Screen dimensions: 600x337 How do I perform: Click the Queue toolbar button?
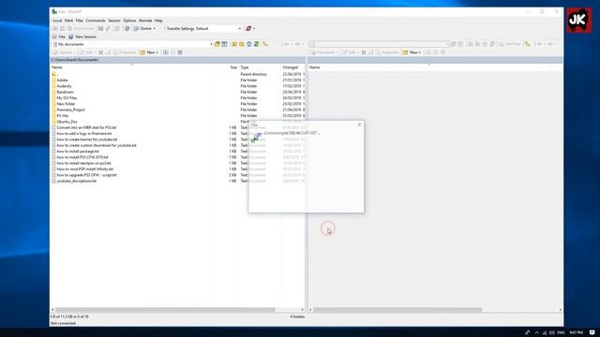(143, 29)
